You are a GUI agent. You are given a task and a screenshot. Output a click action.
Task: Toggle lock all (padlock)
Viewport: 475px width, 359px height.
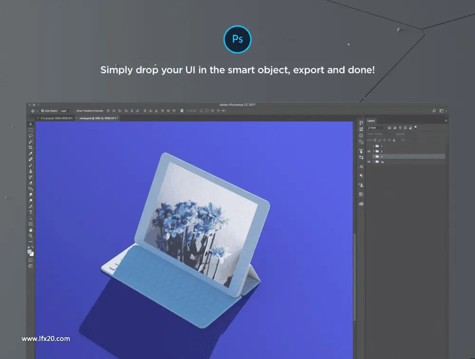[394, 140]
